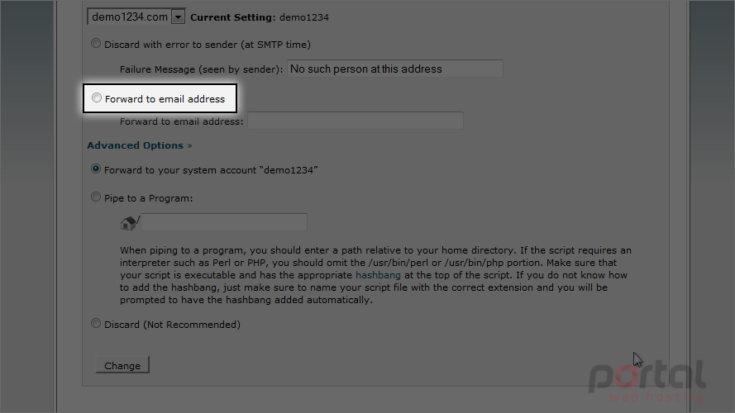This screenshot has width=735, height=413.
Task: Click the Portal web hosting logo
Action: [647, 380]
